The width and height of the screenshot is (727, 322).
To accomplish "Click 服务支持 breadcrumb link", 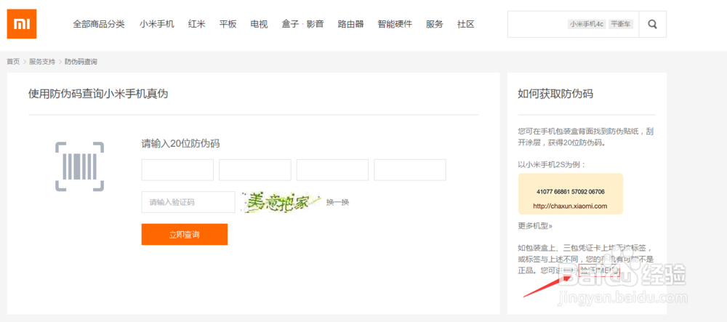I will (42, 62).
